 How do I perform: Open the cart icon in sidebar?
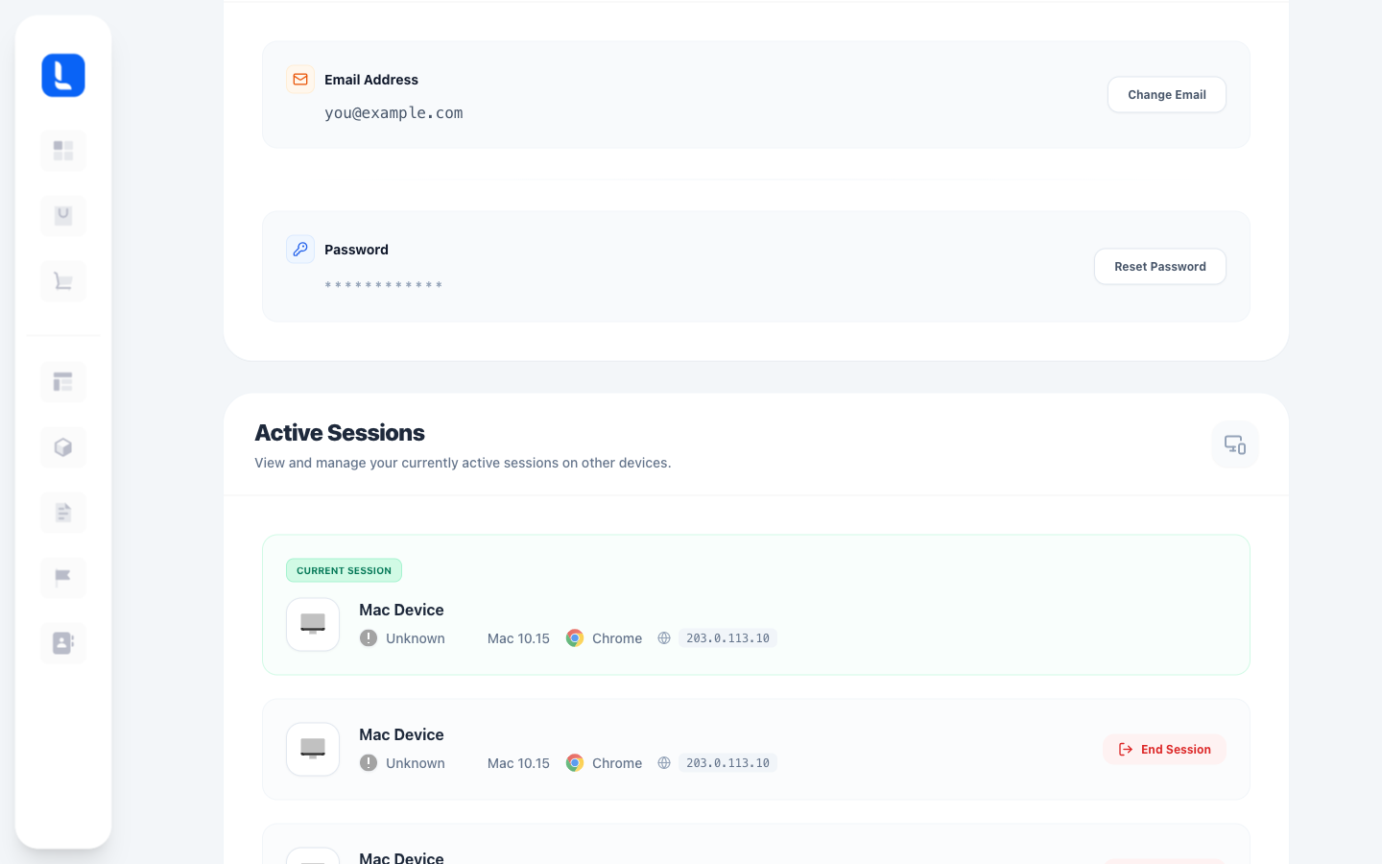(x=63, y=281)
